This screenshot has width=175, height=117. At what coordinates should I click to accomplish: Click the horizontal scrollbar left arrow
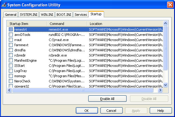point(9,90)
